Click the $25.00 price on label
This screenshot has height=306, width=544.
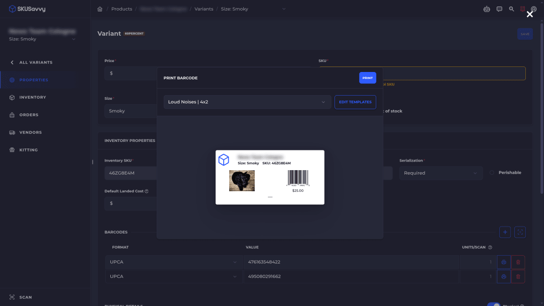coord(298,191)
